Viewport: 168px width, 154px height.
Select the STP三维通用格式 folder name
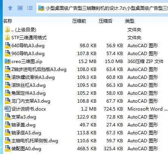click(x=29, y=38)
